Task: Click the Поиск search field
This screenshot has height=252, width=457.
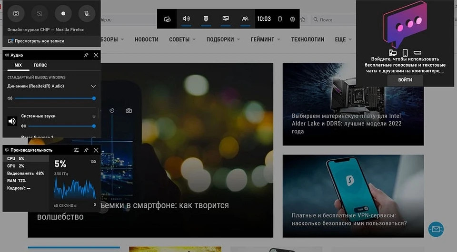Action: pos(333,19)
